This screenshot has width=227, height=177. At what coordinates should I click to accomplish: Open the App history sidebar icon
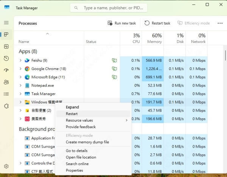pyautogui.click(x=6, y=58)
